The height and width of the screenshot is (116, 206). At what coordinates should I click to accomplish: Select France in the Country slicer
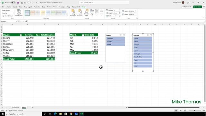(143, 45)
